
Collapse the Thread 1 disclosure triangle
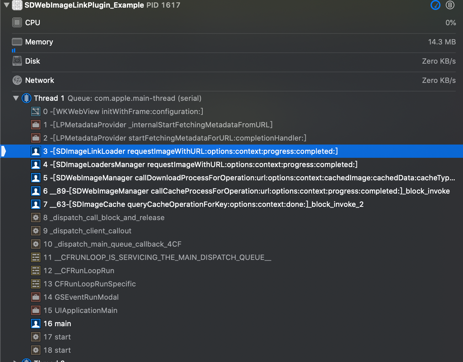[15, 98]
